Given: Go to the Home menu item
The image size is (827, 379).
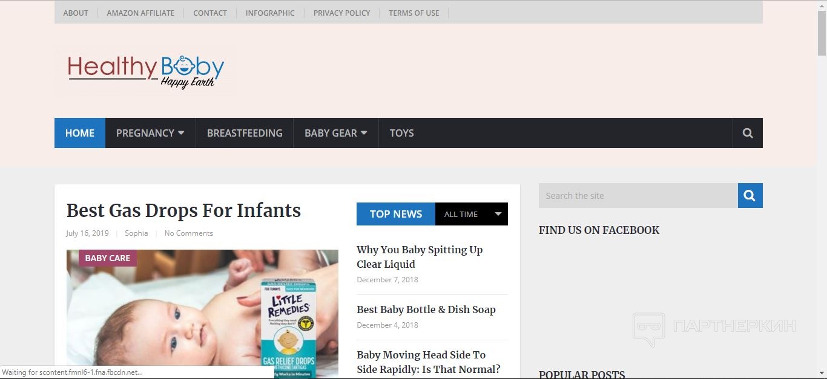Looking at the screenshot, I should 80,133.
